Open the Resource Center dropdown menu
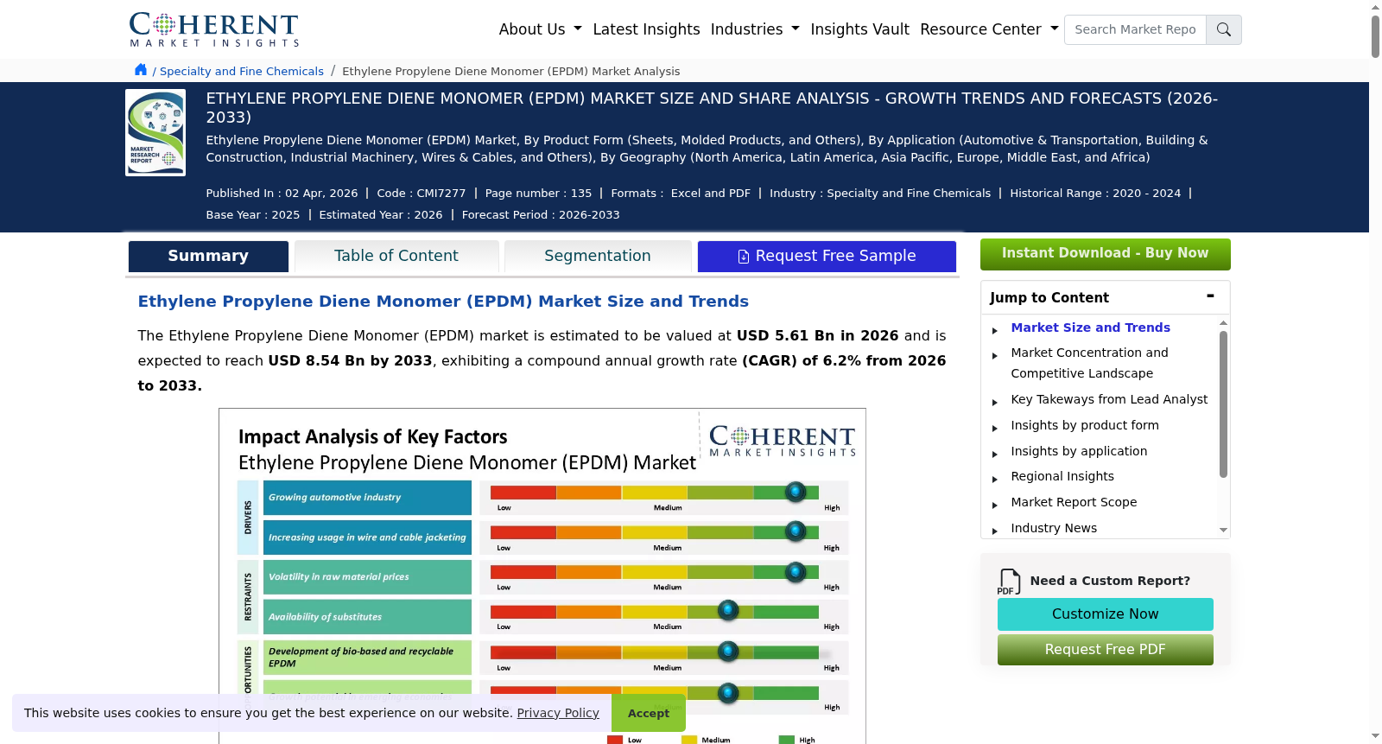The image size is (1382, 744). click(x=989, y=29)
